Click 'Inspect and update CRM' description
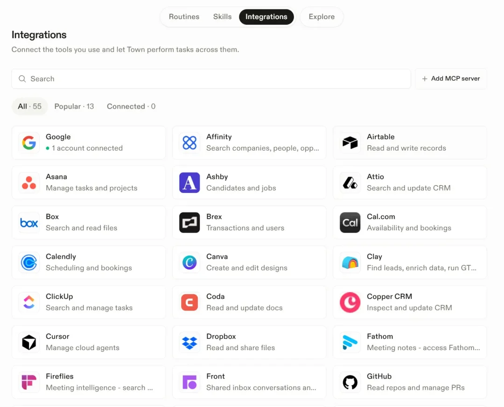Image resolution: width=504 pixels, height=407 pixels. 409,308
